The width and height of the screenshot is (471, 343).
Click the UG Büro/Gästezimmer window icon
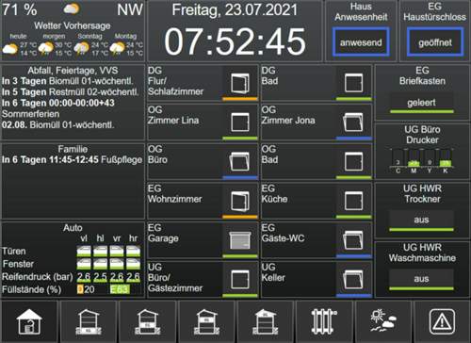(x=240, y=280)
